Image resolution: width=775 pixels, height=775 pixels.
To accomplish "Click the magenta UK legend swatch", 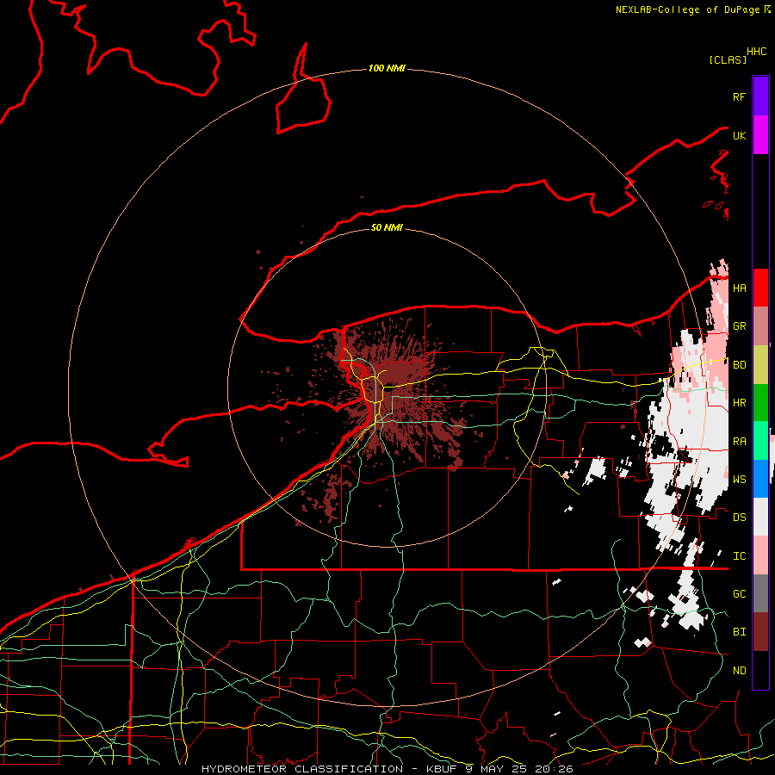I will (760, 135).
